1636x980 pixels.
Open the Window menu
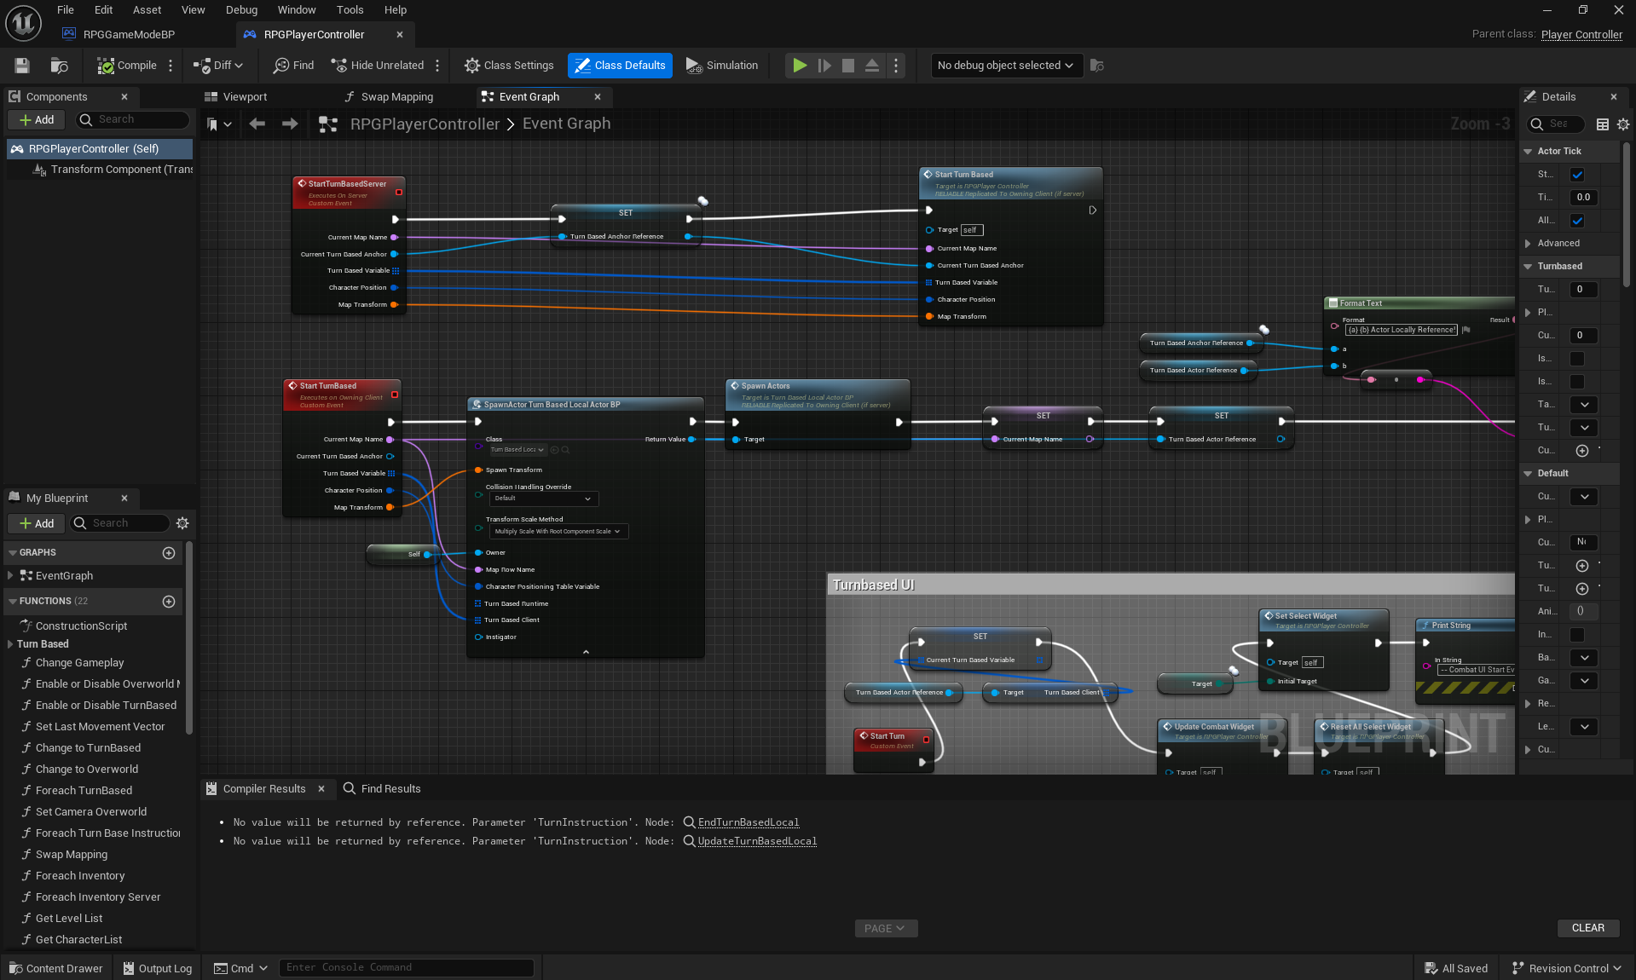(x=296, y=10)
